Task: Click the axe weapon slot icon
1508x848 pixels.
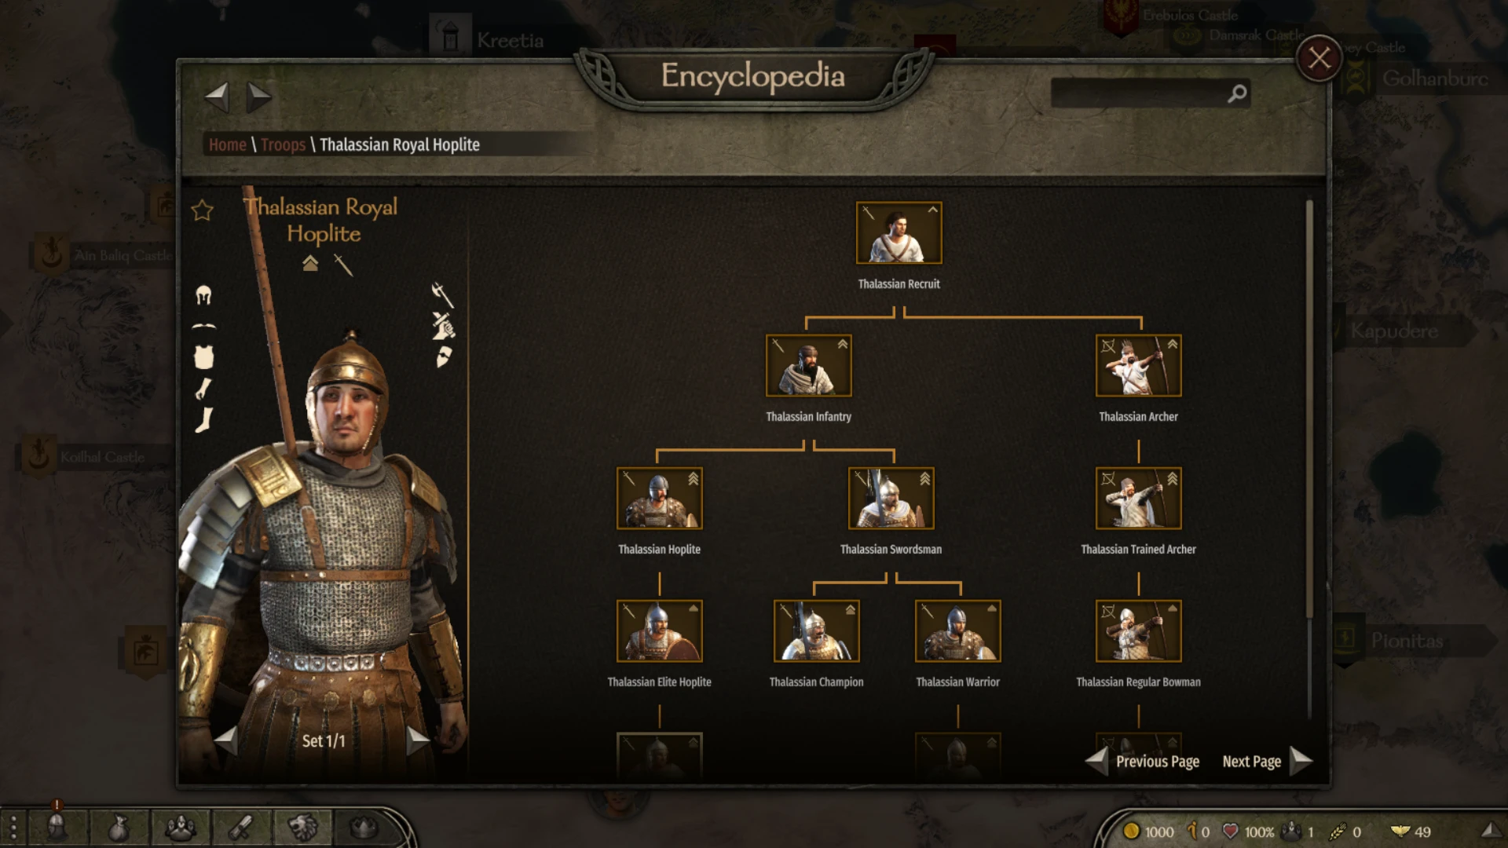Action: (443, 294)
